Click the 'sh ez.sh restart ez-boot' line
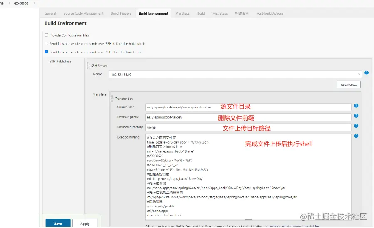The image size is (374, 228). coord(164,215)
